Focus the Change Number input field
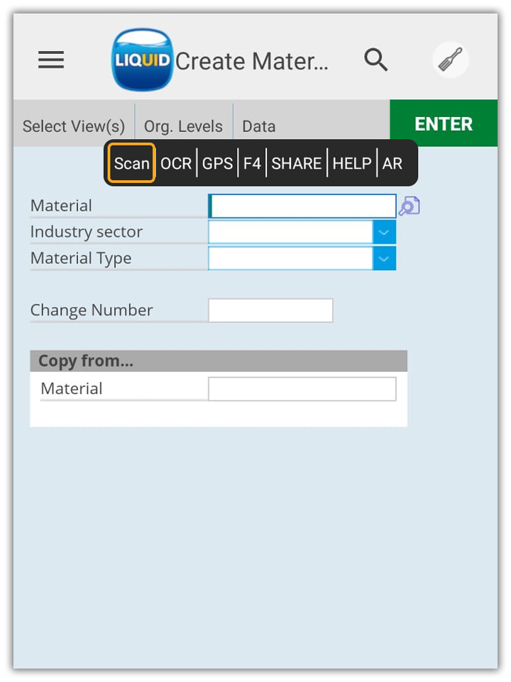The width and height of the screenshot is (511, 682). click(x=270, y=310)
